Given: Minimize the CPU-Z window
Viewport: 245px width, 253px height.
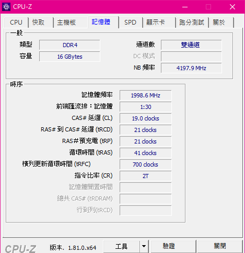Looking at the screenshot, I should click(185, 7).
